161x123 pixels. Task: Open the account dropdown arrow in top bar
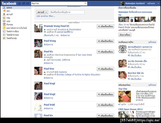tap(158, 3)
